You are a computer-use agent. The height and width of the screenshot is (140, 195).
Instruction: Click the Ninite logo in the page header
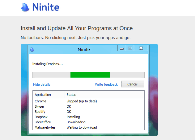pos(40,7)
